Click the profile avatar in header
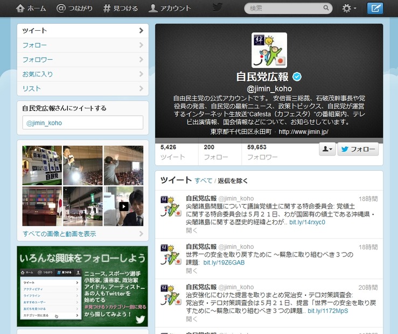398x334 pixels. pyautogui.click(x=269, y=50)
